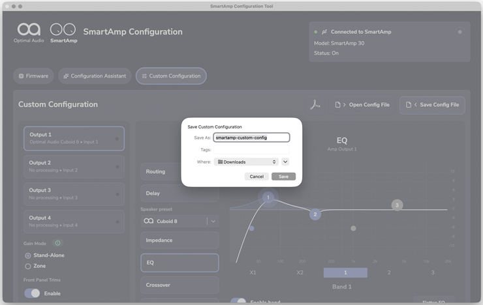
Task: Select the Output 2 card
Action: tap(74, 167)
